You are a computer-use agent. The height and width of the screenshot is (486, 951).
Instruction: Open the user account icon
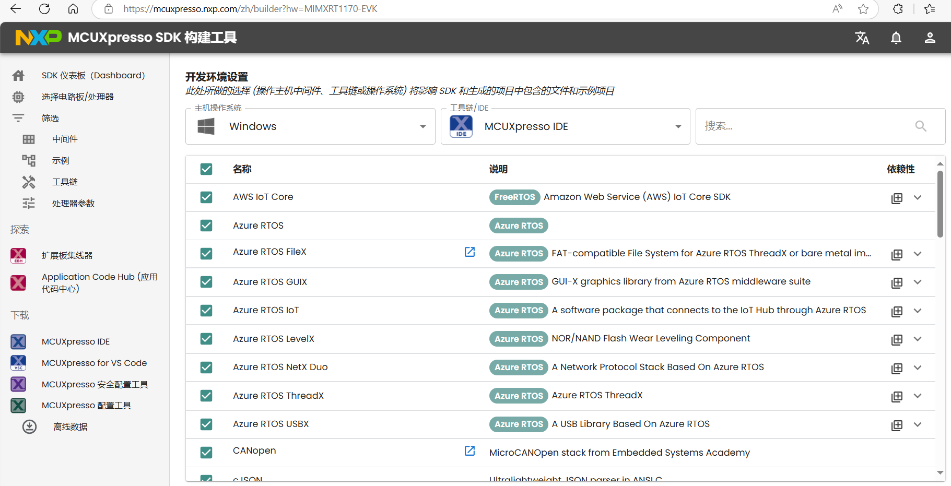coord(930,38)
